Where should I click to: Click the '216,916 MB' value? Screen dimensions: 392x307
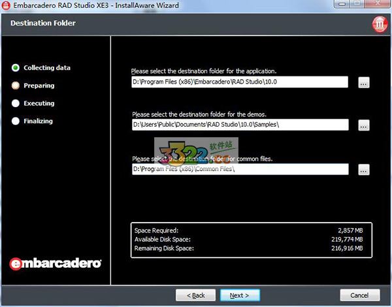tap(347, 248)
